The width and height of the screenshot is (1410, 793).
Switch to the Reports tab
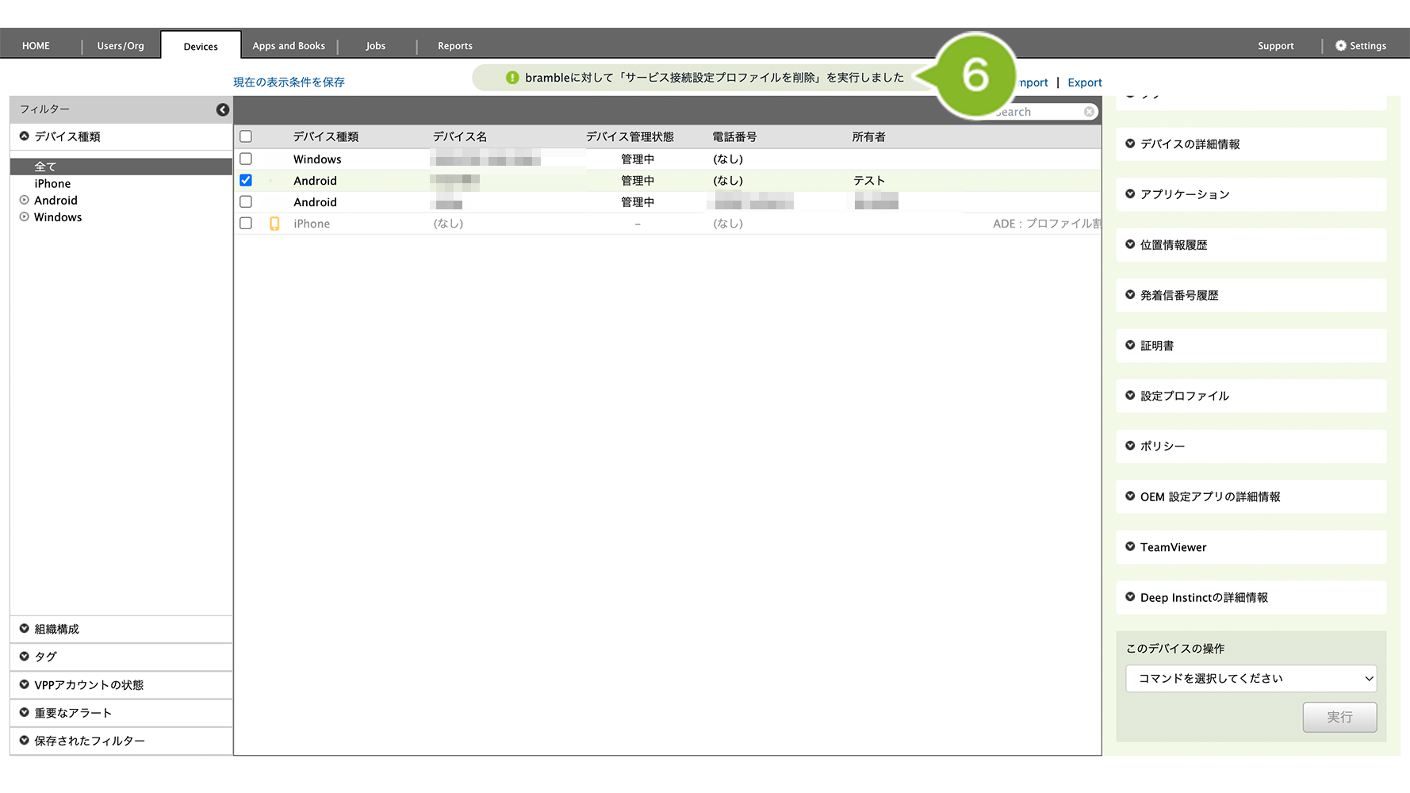(454, 46)
